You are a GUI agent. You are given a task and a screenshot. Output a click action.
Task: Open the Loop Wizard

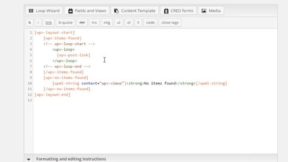pos(44,11)
